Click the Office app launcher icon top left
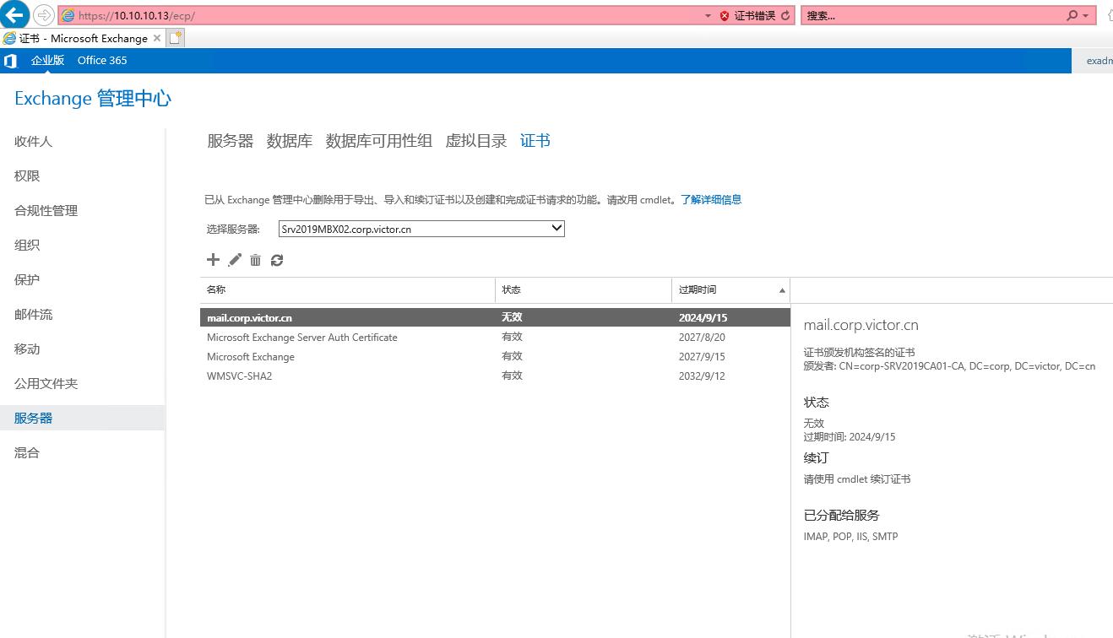The height and width of the screenshot is (638, 1113). point(10,60)
